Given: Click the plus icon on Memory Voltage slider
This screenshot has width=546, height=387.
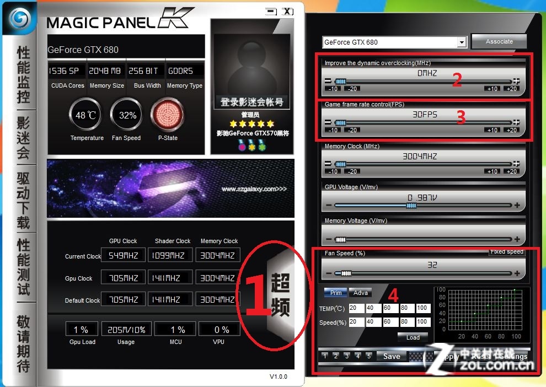Looking at the screenshot, I should click(x=517, y=240).
